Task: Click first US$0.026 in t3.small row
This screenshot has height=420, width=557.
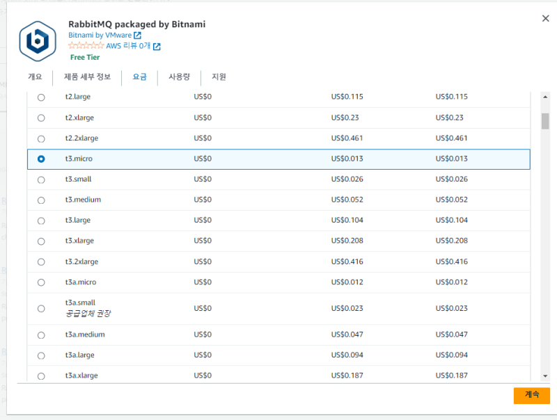Action: [x=347, y=179]
